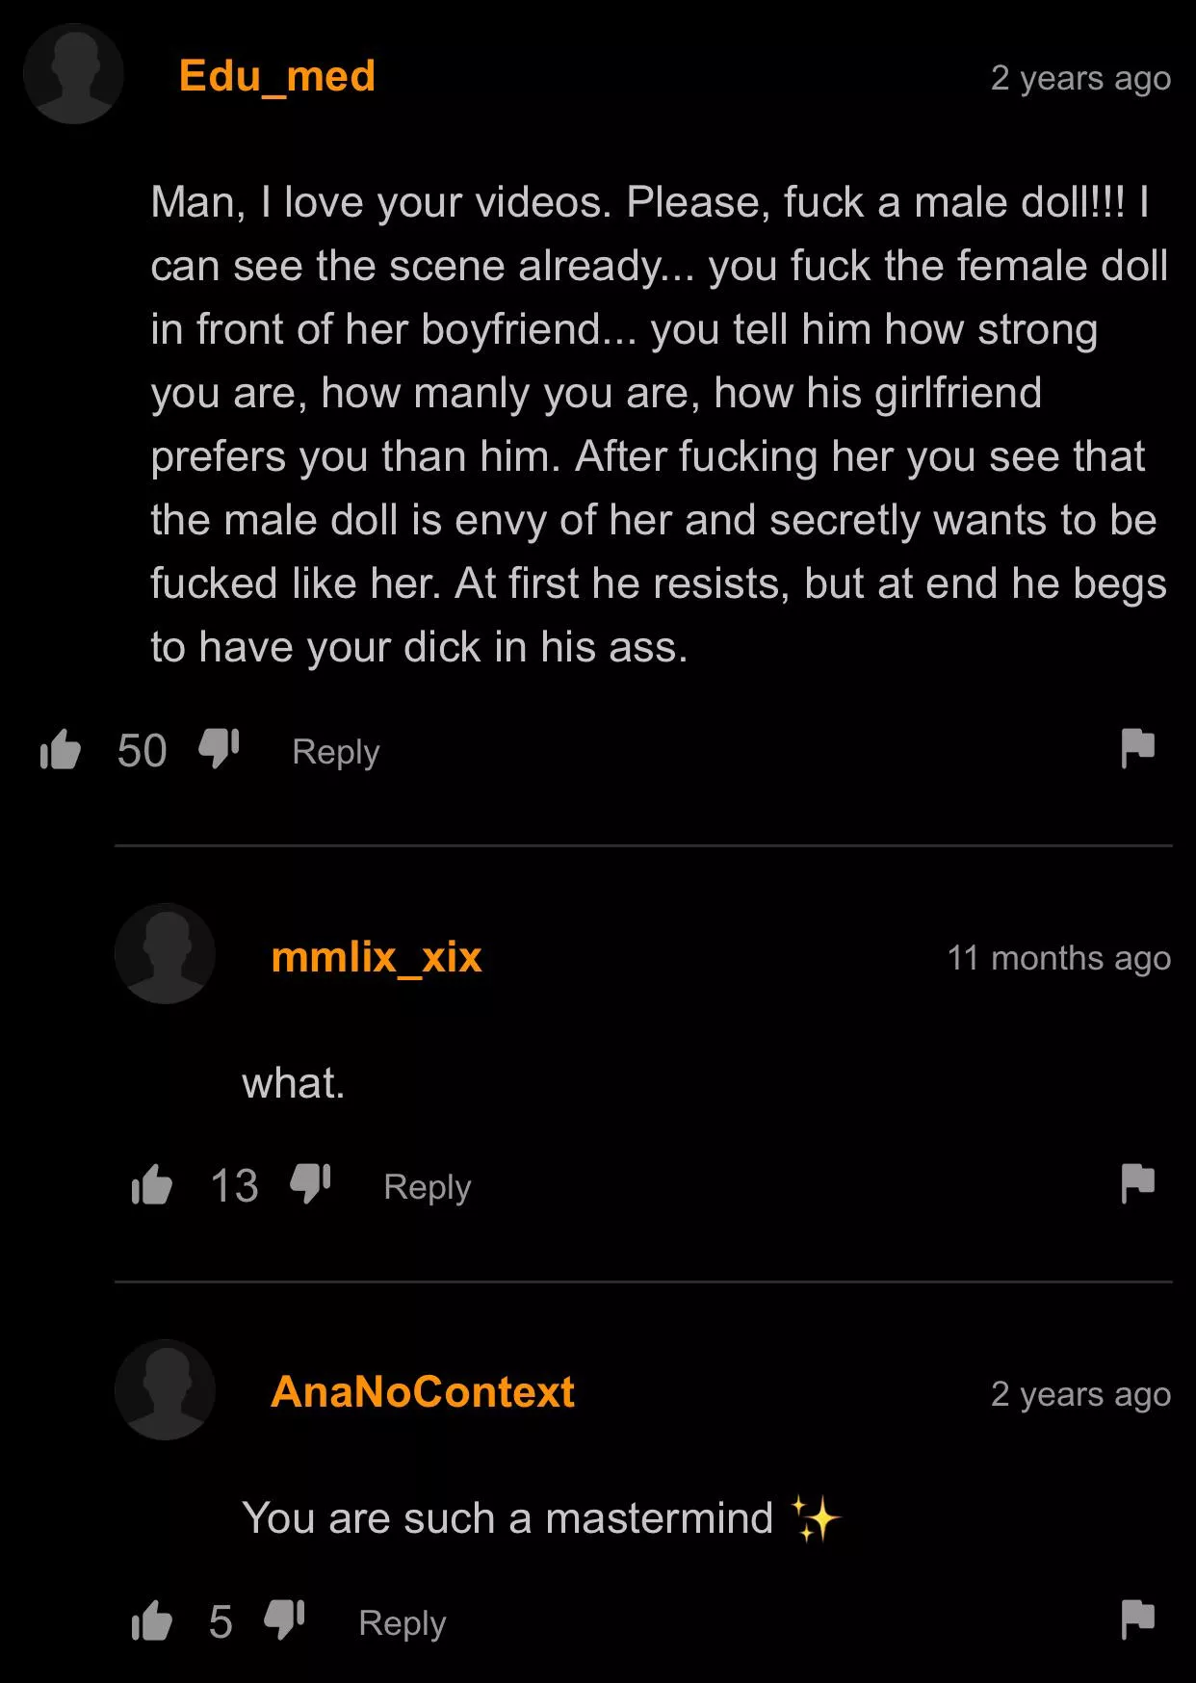Open Edu_med username profile
Screen dimensions: 1196x1683
click(x=277, y=76)
